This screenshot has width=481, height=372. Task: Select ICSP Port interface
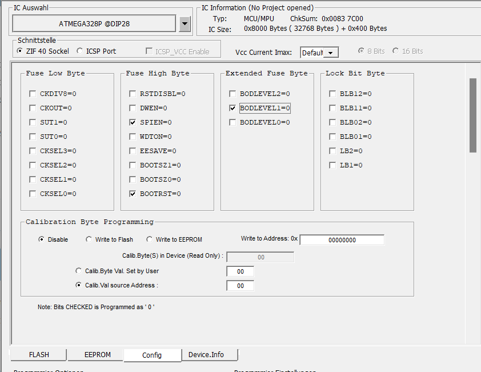point(80,51)
